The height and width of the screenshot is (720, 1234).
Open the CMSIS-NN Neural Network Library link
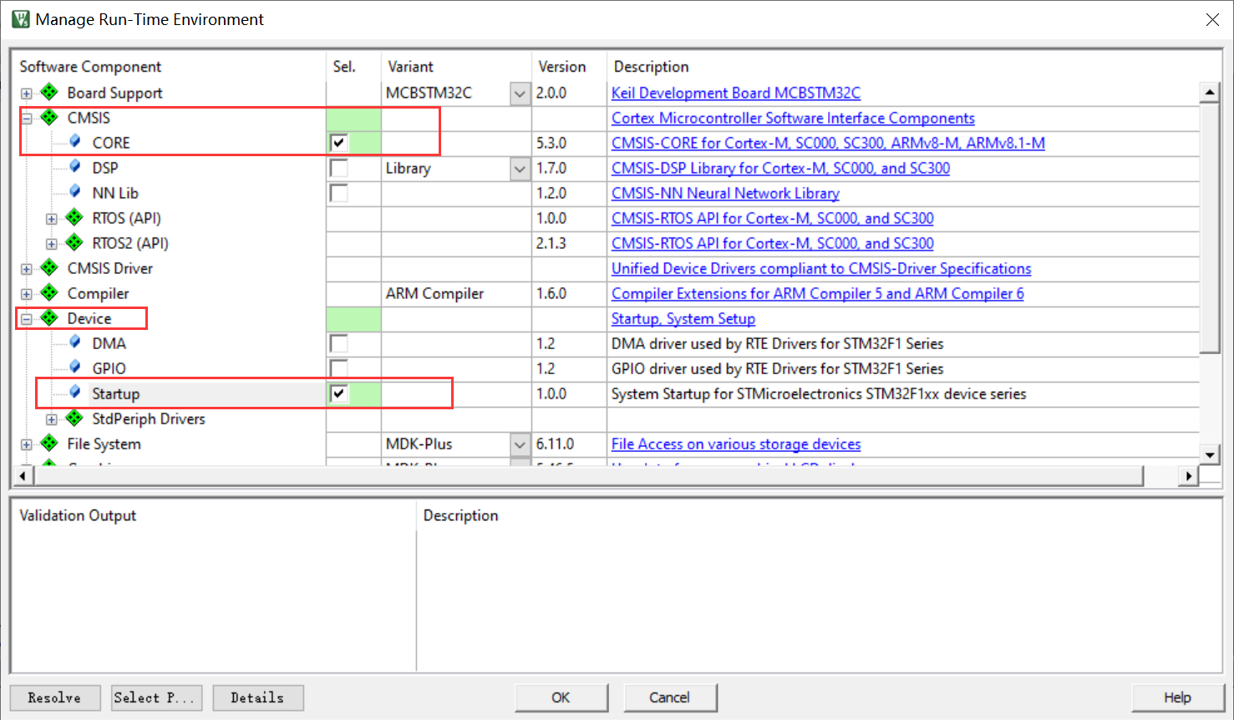click(725, 193)
